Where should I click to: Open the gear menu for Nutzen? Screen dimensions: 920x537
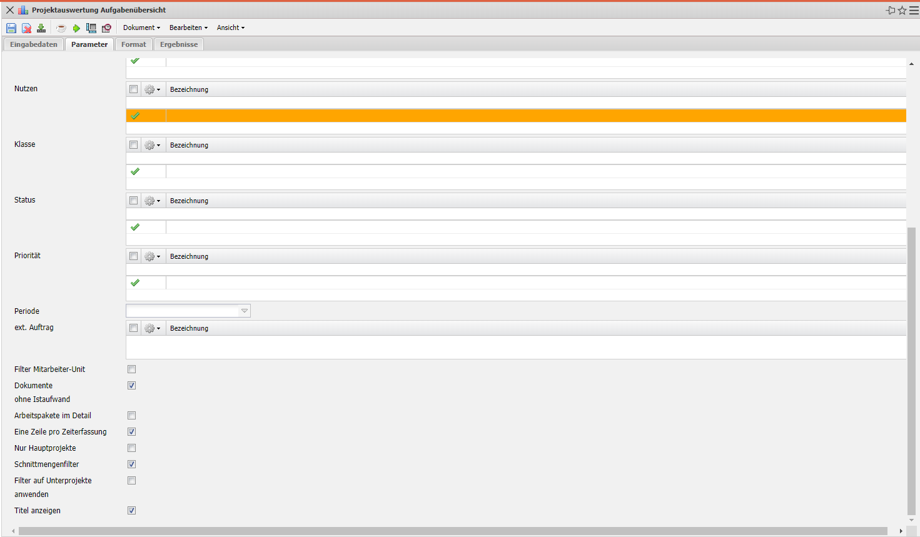coord(153,89)
